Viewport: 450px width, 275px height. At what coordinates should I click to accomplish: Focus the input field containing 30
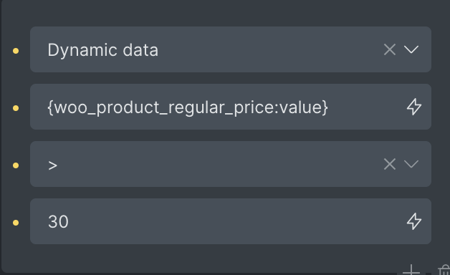[231, 221]
